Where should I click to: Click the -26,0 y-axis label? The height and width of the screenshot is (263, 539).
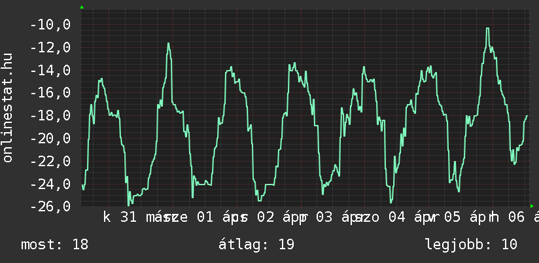50,207
